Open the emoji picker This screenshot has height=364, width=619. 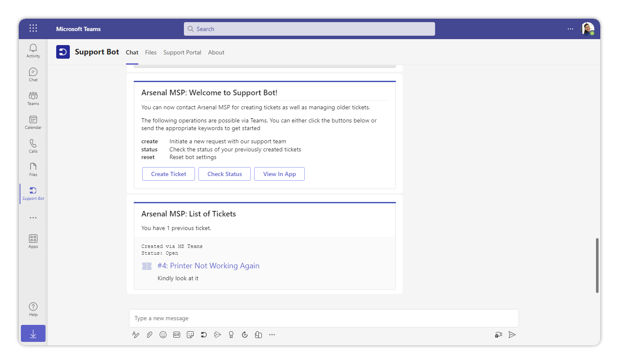pos(163,335)
